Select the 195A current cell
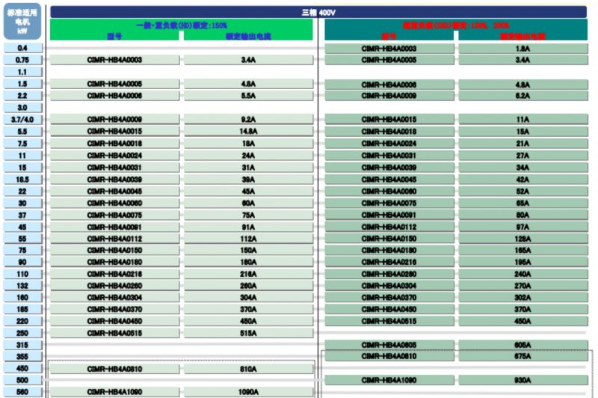The image size is (598, 398). click(x=523, y=262)
